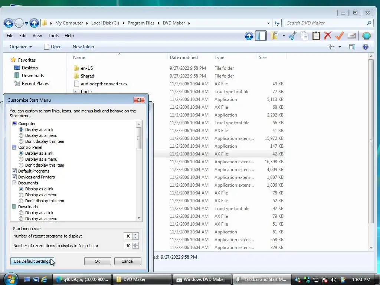Decrease recent items in Jump Lists spinner

tap(135, 247)
